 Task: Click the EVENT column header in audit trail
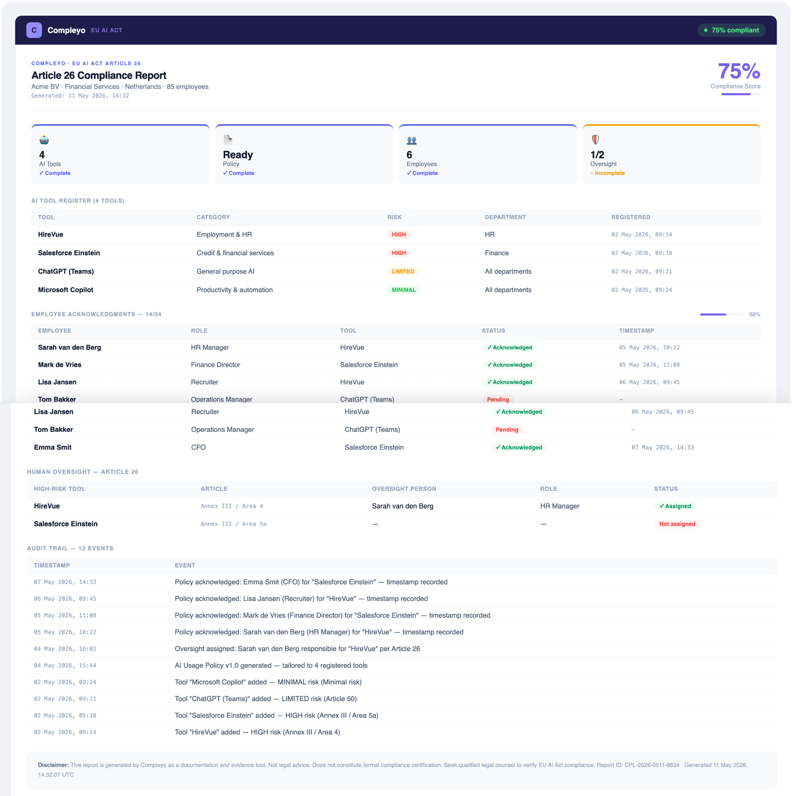(x=185, y=565)
